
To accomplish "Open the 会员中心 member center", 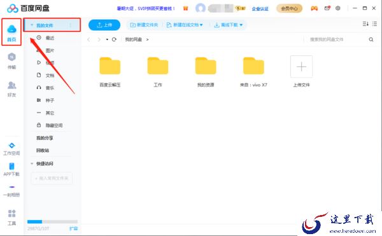I will 289,8.
